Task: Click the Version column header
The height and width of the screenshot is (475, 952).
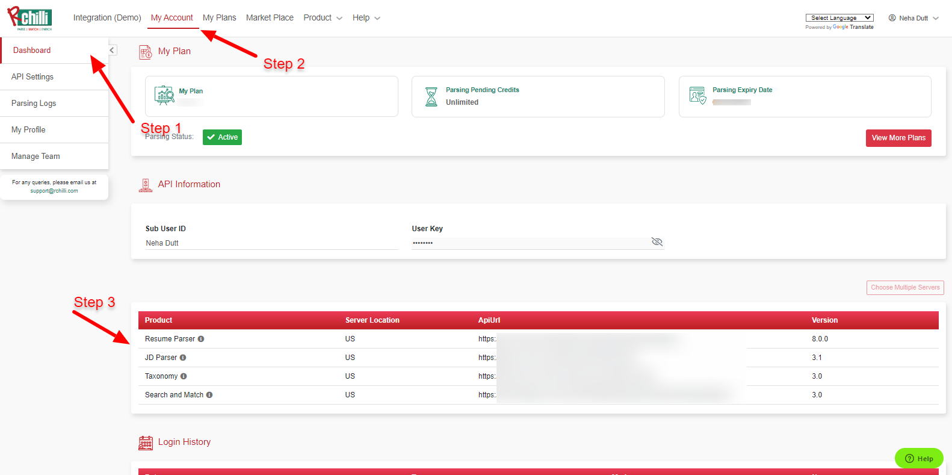Action: (x=824, y=320)
